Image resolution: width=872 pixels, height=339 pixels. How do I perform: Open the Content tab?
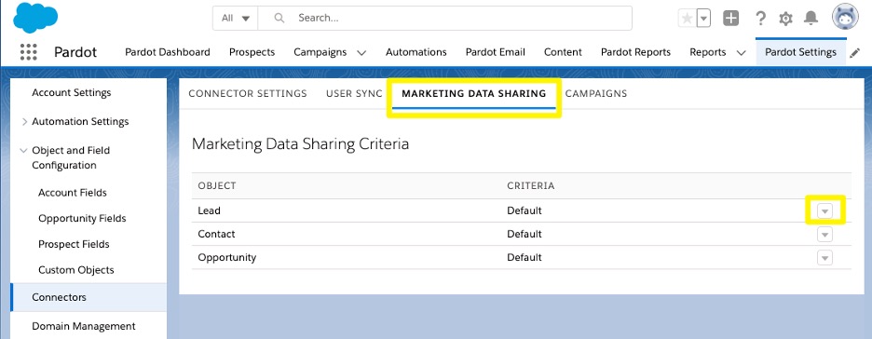tap(563, 52)
